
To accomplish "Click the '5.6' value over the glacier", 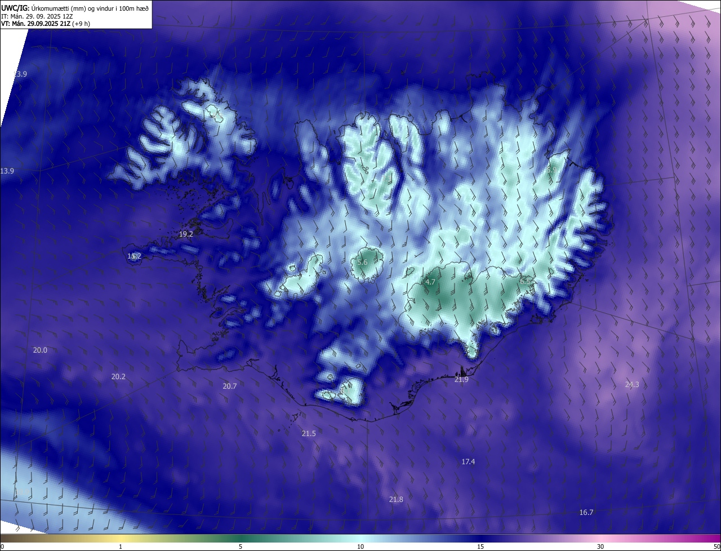I will point(362,263).
